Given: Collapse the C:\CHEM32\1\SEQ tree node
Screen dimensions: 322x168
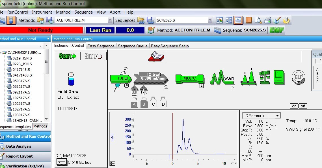Looking at the screenshot, I should (x=1, y=52).
